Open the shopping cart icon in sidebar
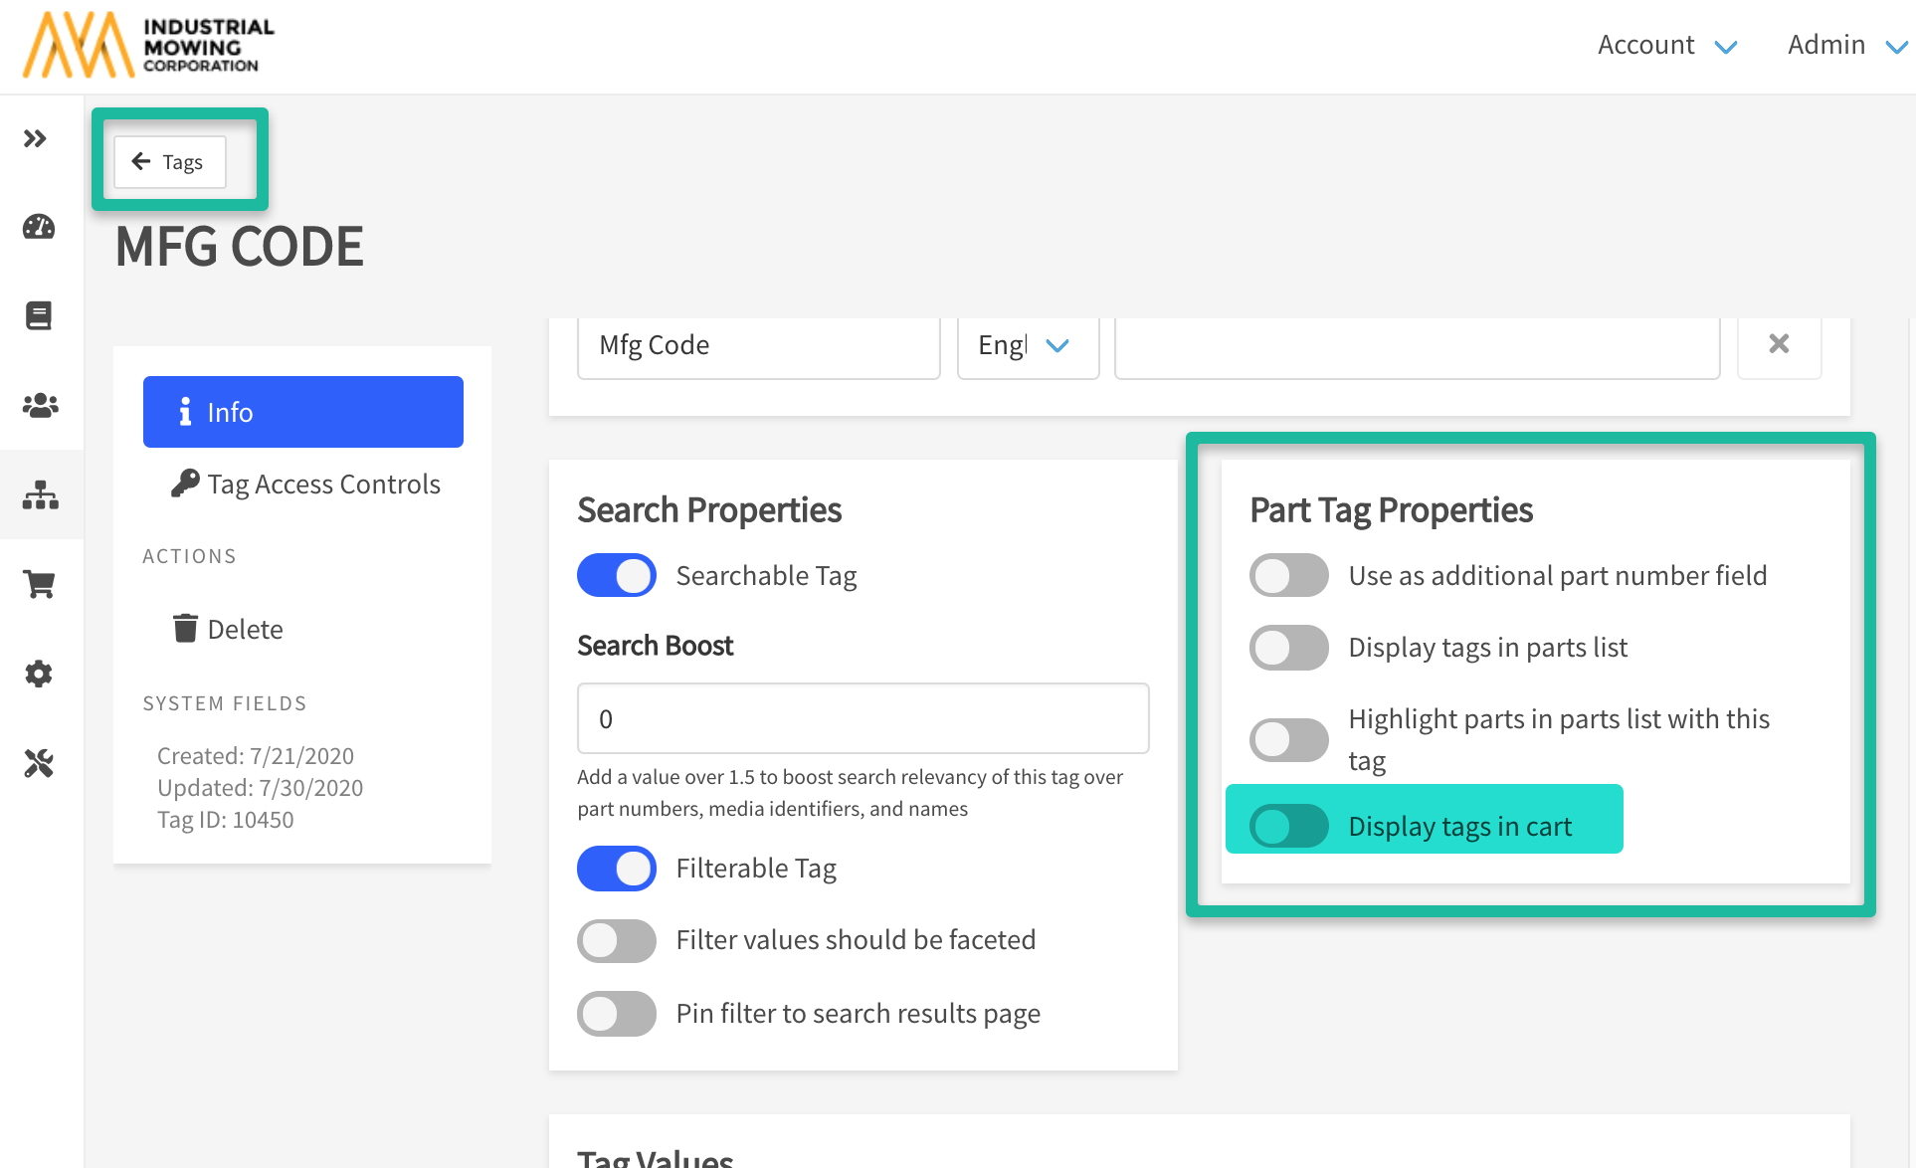This screenshot has height=1168, width=1916. pyautogui.click(x=39, y=584)
